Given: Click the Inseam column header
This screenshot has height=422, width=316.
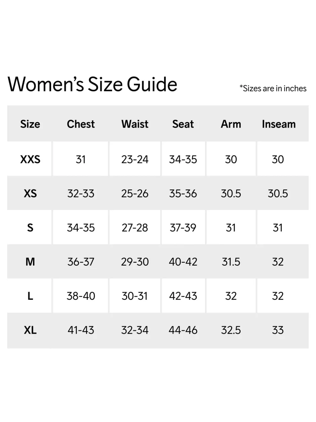Looking at the screenshot, I should click(279, 124).
